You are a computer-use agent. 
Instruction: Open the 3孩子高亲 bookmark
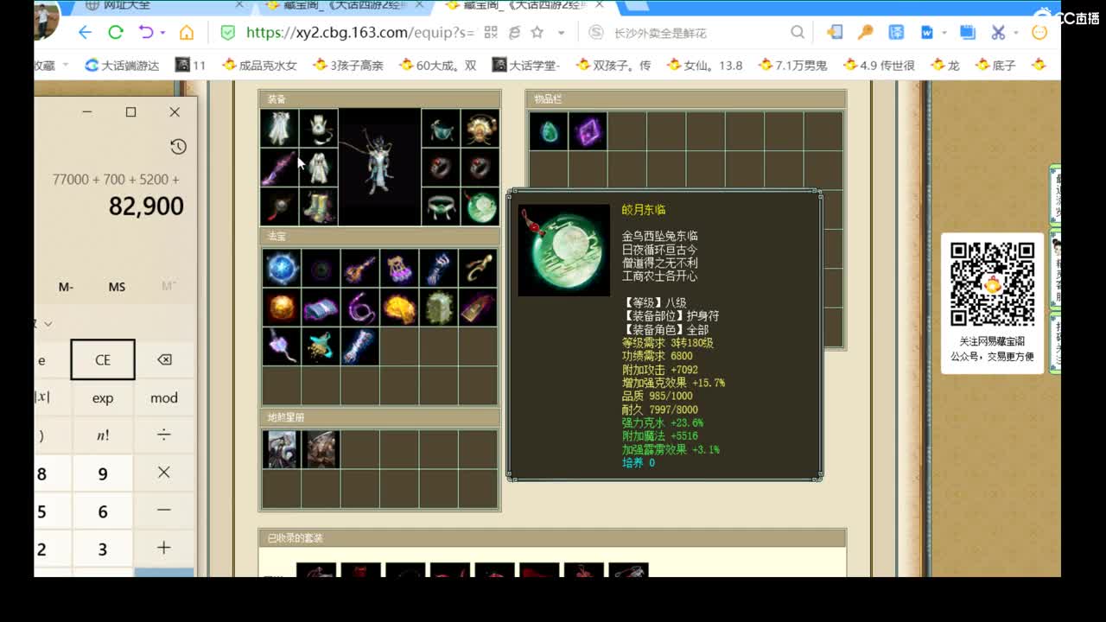pyautogui.click(x=348, y=65)
